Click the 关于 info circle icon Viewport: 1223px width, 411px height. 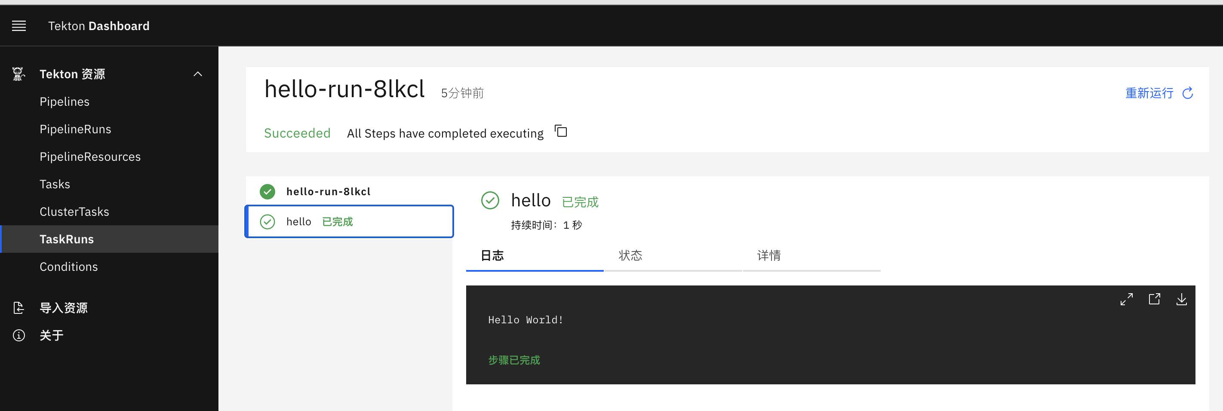pyautogui.click(x=18, y=335)
